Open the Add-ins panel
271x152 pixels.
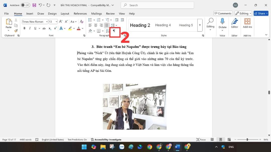pyautogui.click(x=247, y=25)
